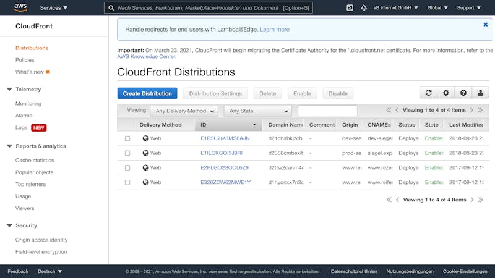This screenshot has width=495, height=278.
Task: Go to first page in bottom pagination
Action: pos(389,200)
